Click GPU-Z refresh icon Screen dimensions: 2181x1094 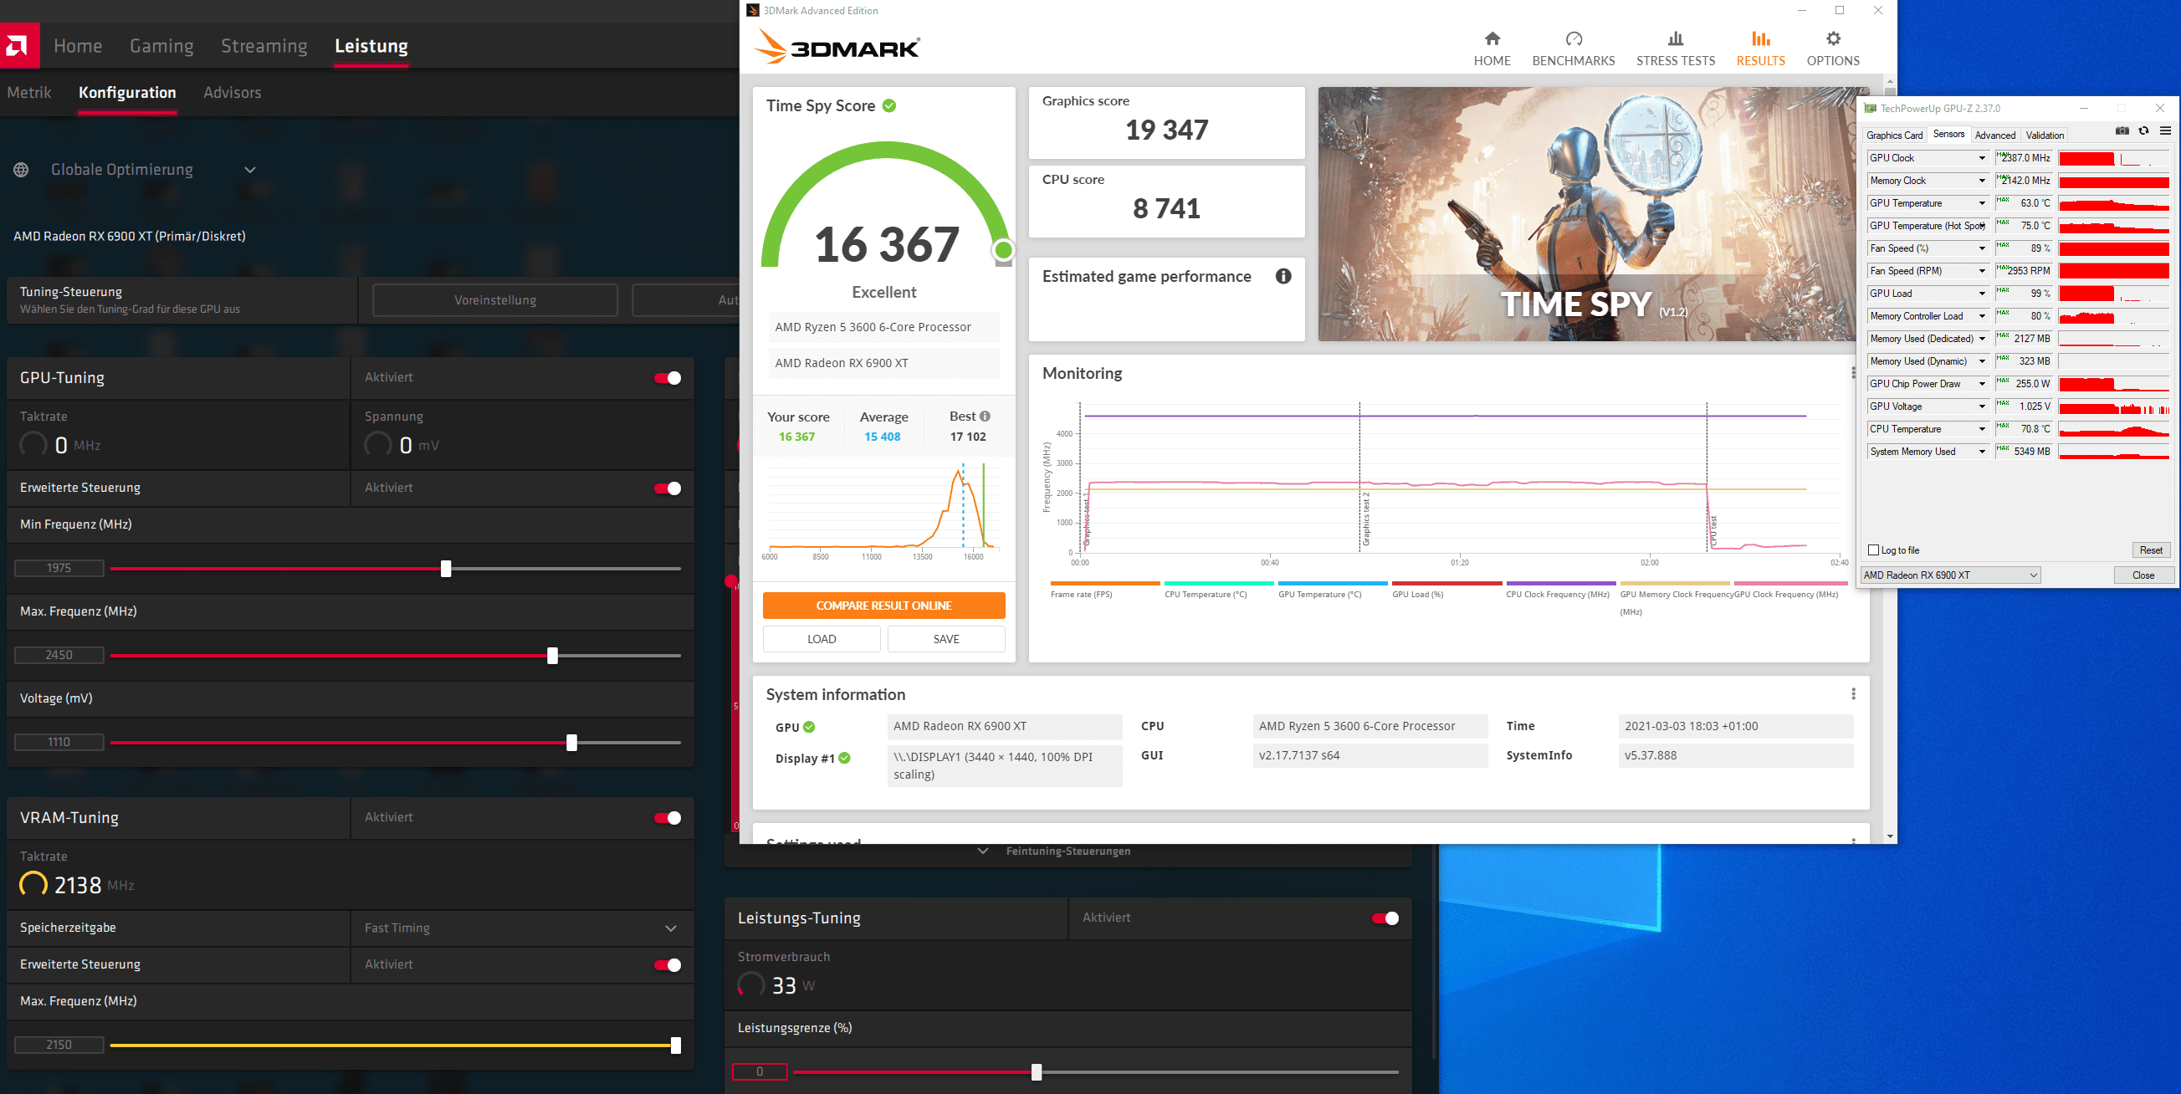tap(2143, 130)
